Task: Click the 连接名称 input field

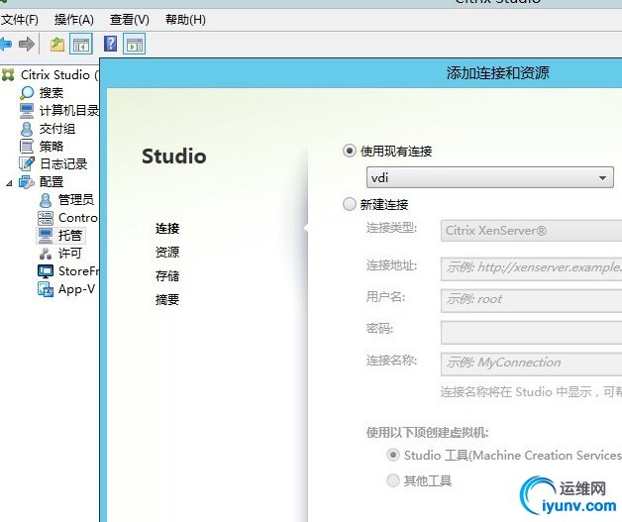Action: coord(531,365)
